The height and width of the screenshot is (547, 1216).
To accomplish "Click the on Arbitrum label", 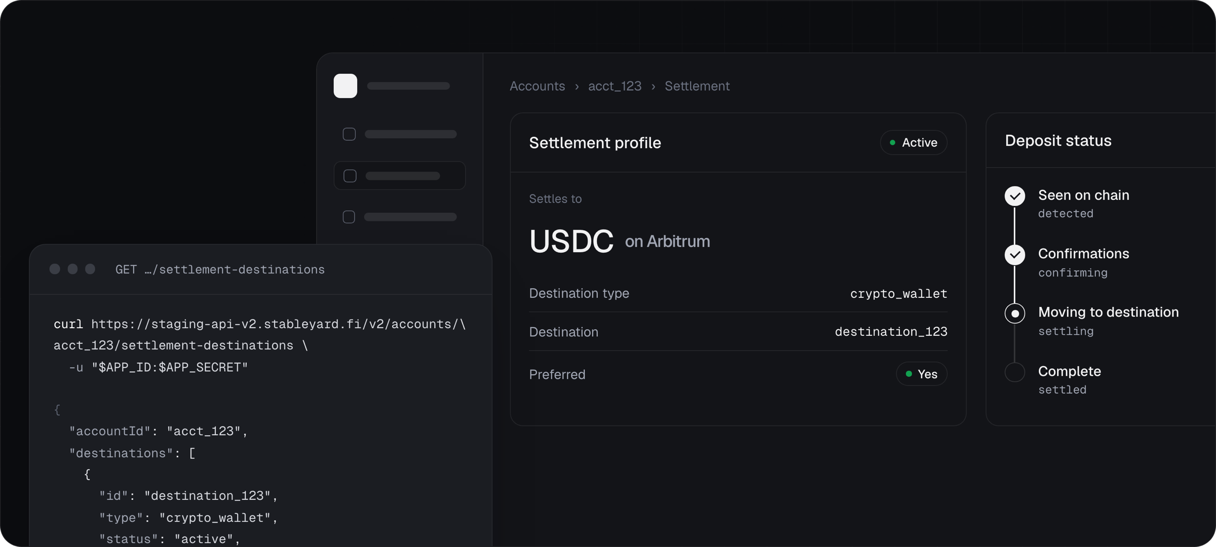I will [667, 242].
